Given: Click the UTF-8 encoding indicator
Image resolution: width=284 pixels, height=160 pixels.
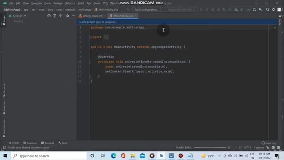Looking at the screenshot, I should point(248,148).
